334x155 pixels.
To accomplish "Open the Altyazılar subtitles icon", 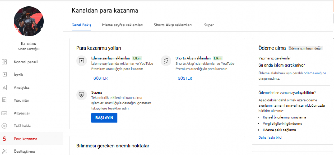I will tap(4, 113).
